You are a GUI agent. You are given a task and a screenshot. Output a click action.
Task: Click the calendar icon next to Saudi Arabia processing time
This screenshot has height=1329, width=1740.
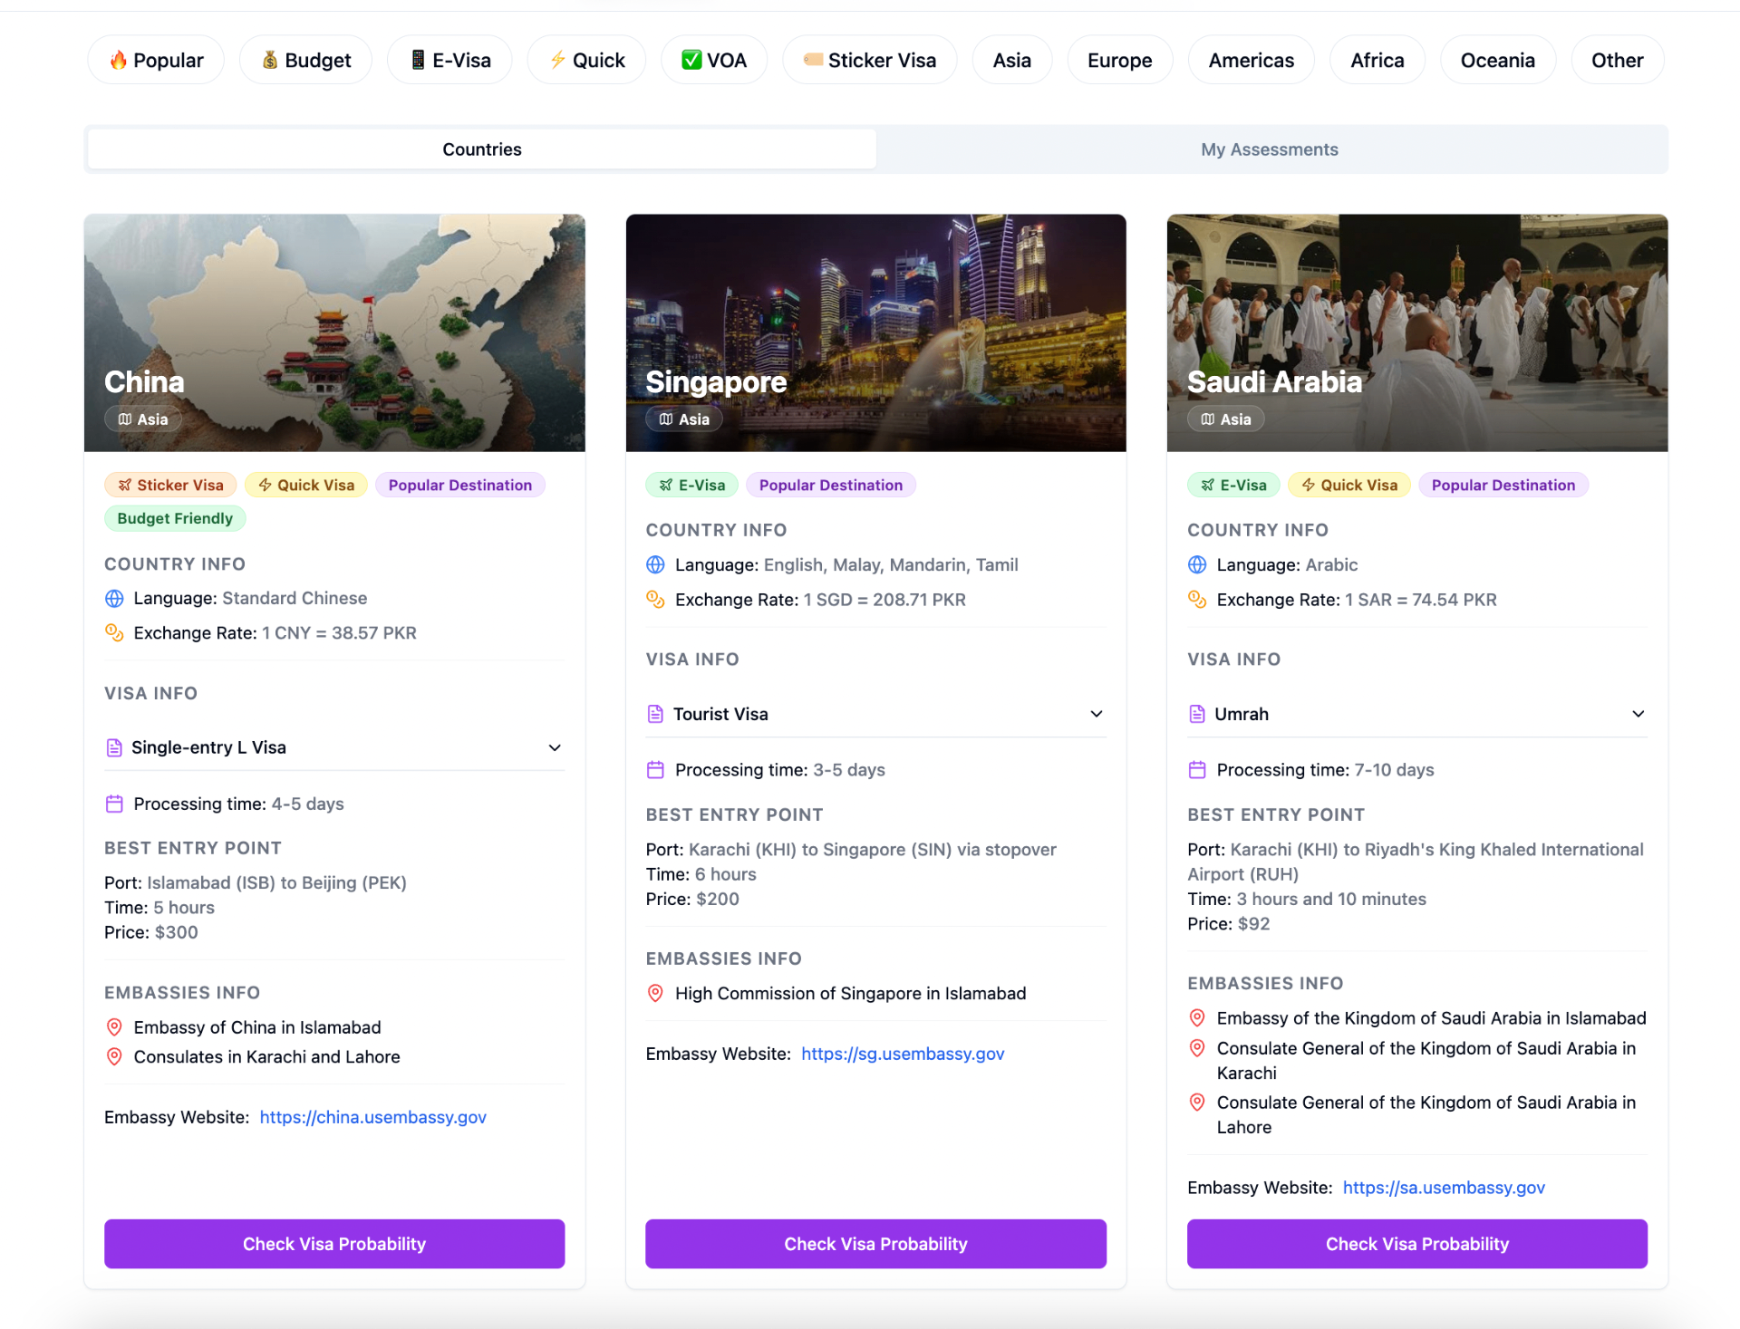(1197, 770)
